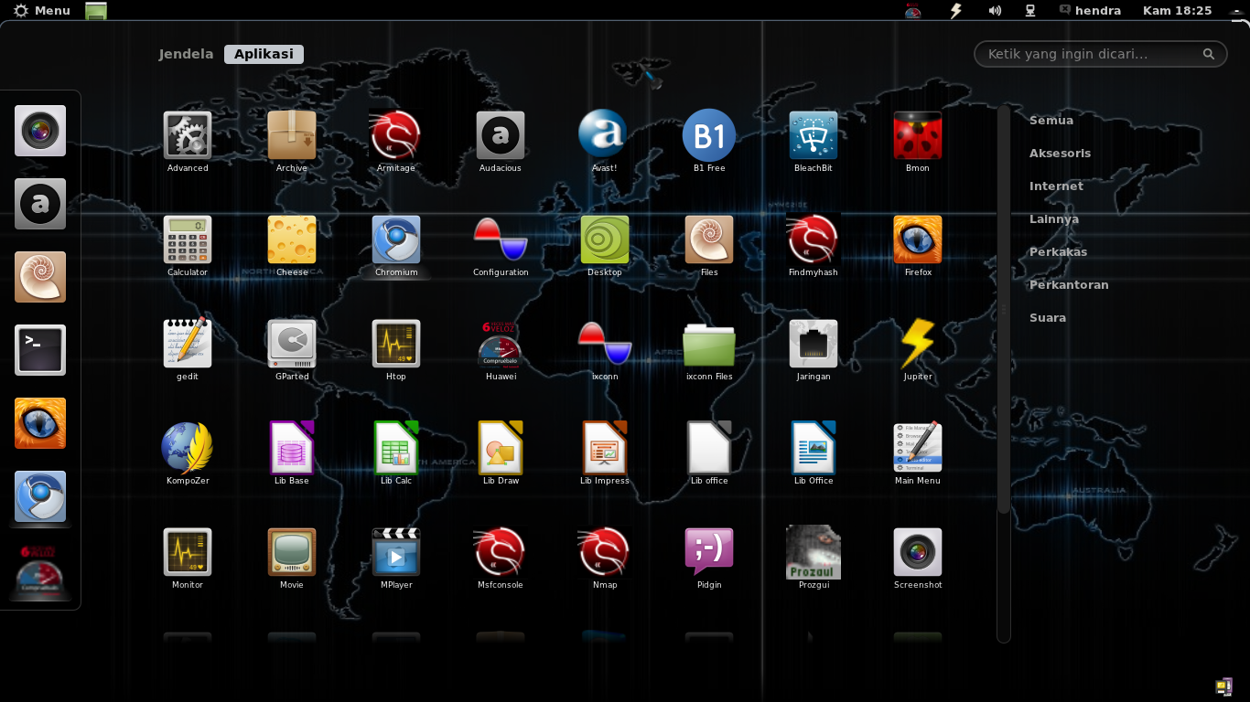Open Lib Impress presentations
Viewport: 1250px width, 702px height.
(x=605, y=448)
